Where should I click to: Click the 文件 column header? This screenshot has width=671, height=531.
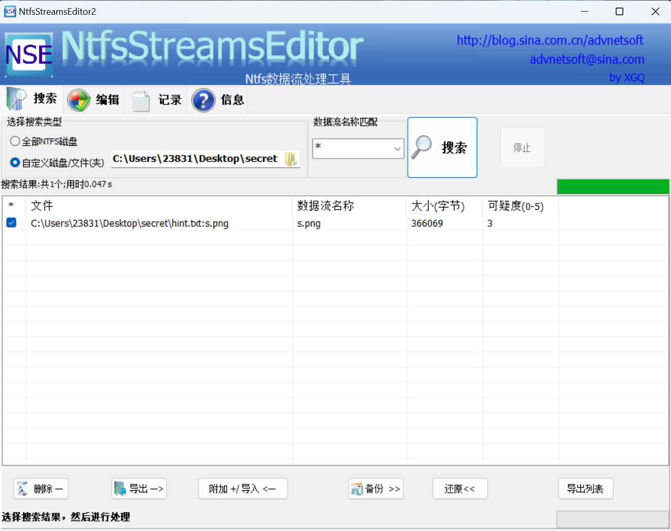(159, 205)
